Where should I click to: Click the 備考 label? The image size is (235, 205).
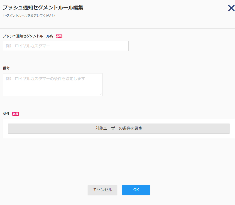pos(6,68)
